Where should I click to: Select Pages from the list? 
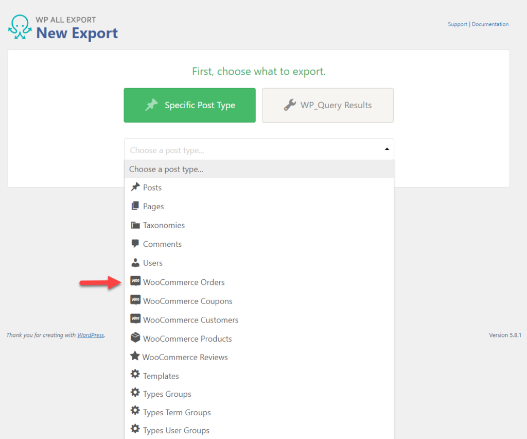259,206
